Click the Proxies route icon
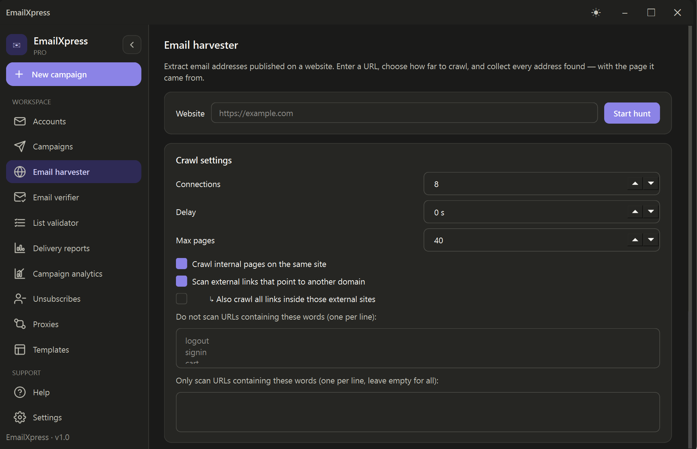This screenshot has width=697, height=449. pyautogui.click(x=20, y=324)
